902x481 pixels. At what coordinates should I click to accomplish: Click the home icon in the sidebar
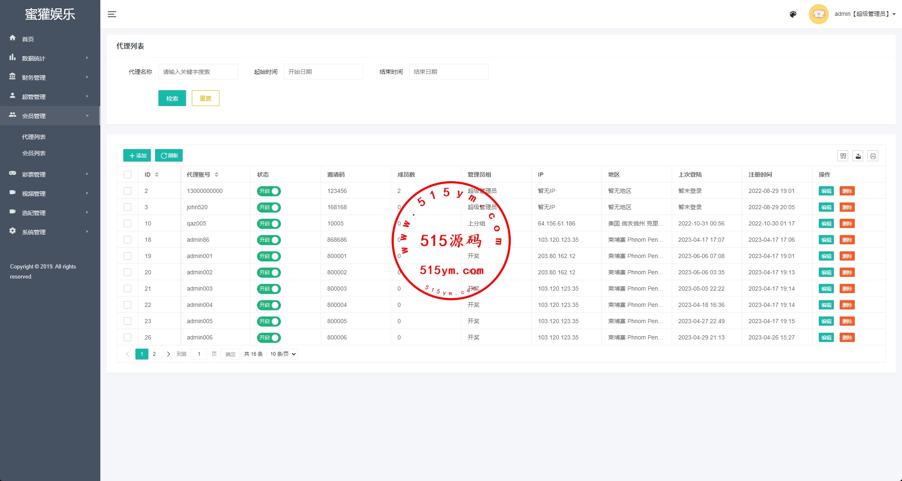tap(13, 38)
